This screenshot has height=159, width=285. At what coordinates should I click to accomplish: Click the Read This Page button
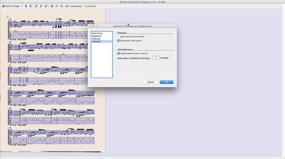pos(11,6)
